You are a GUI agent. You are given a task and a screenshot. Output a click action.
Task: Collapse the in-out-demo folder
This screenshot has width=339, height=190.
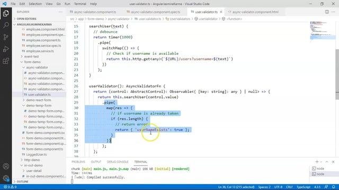click(x=33, y=165)
